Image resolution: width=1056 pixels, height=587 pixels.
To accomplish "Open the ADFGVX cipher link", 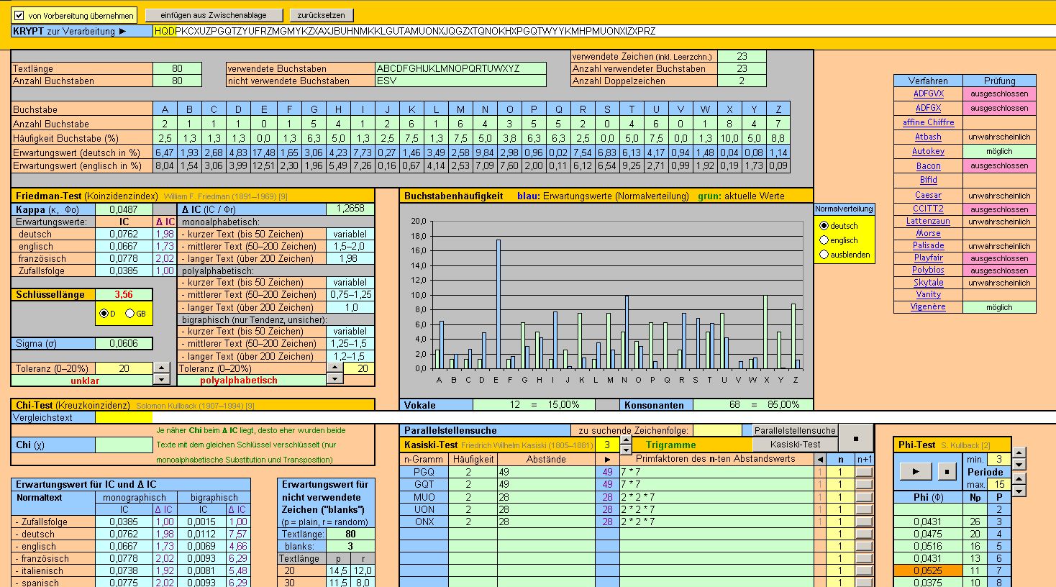I will (x=928, y=94).
